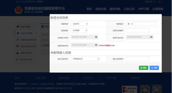Click footer 公告公布 link
The height and width of the screenshot is (93, 172).
(x=87, y=78)
